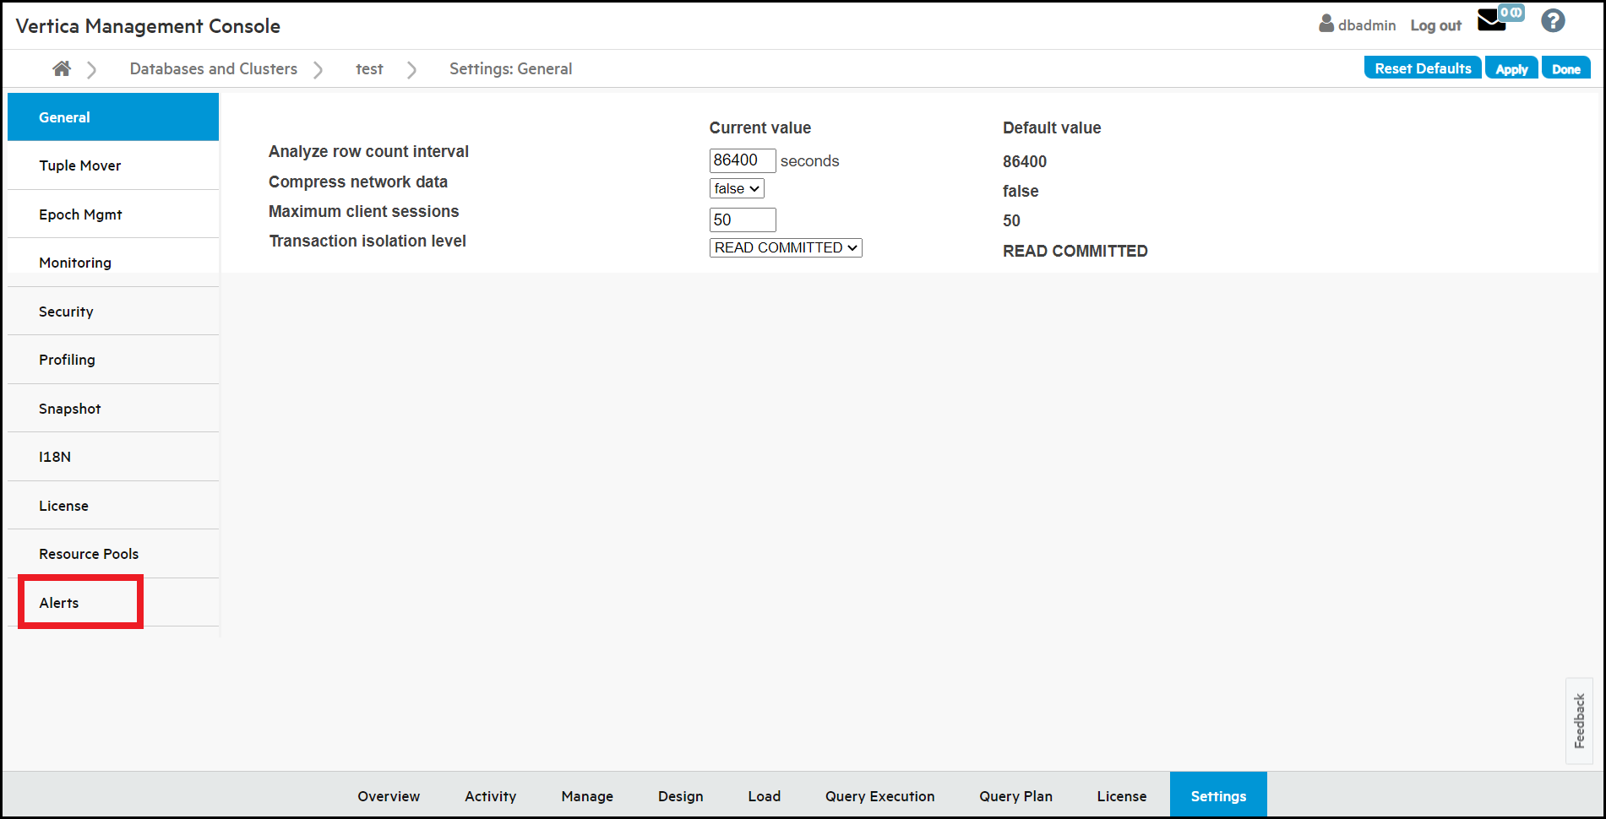The image size is (1606, 819).
Task: Expand the Compress network data dropdown
Action: [737, 188]
